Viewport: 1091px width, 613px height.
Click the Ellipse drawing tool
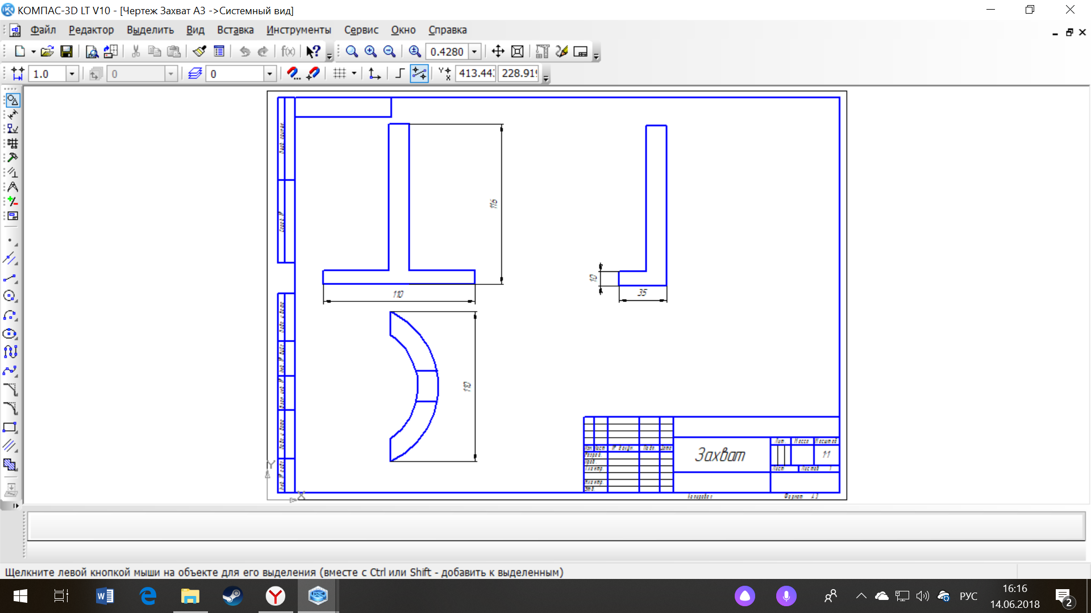[x=10, y=334]
